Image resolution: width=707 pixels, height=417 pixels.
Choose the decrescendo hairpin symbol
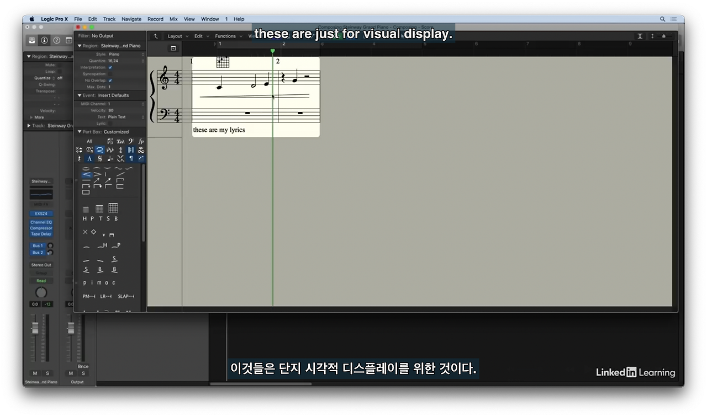(97, 174)
